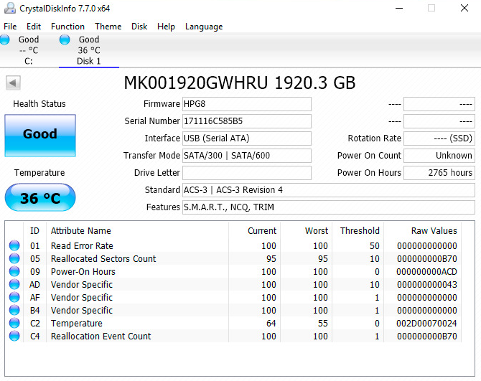Click raw value 000000000043
481x381 pixels.
426,284
